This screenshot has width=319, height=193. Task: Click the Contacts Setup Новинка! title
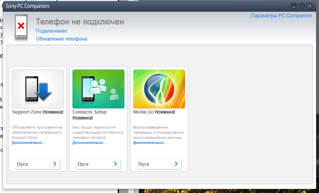[89, 115]
